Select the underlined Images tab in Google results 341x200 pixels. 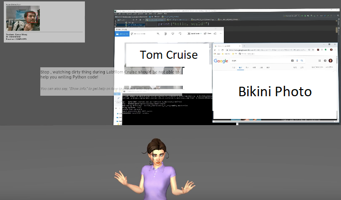coord(240,68)
